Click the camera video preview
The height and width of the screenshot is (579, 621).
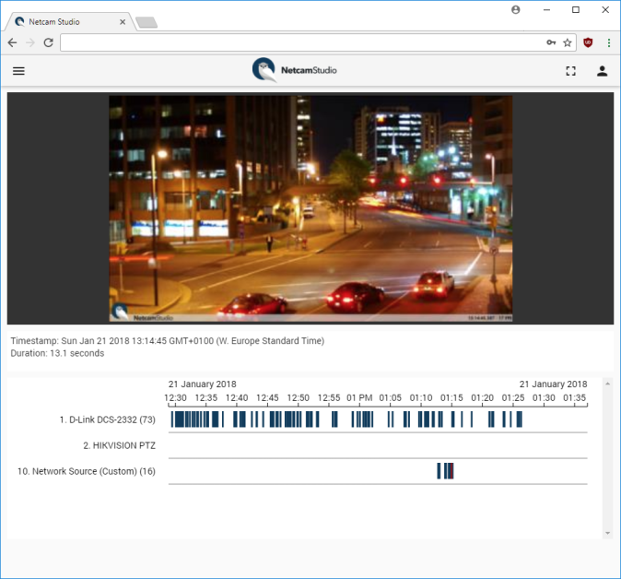(310, 208)
